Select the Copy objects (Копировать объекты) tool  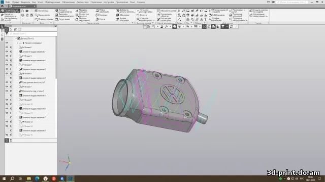click(165, 15)
